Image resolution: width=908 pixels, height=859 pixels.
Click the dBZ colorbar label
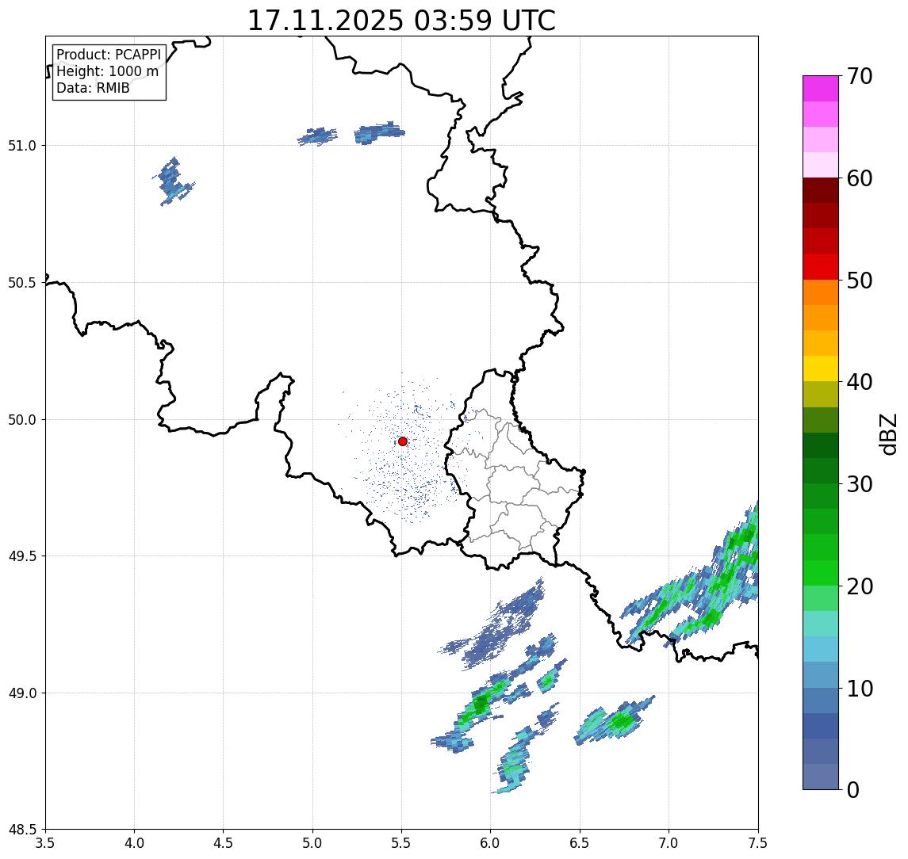point(888,434)
